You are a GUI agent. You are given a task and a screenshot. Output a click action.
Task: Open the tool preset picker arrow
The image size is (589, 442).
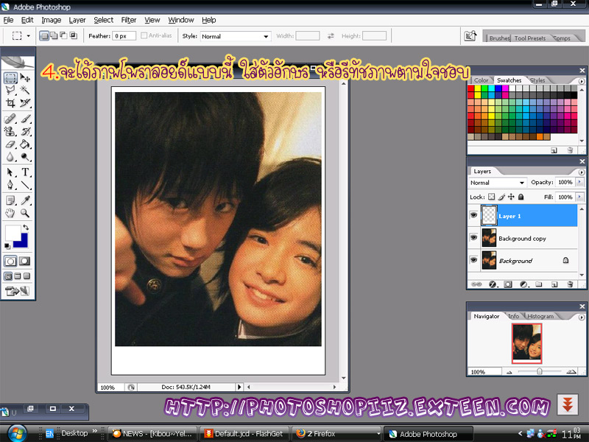tap(28, 36)
